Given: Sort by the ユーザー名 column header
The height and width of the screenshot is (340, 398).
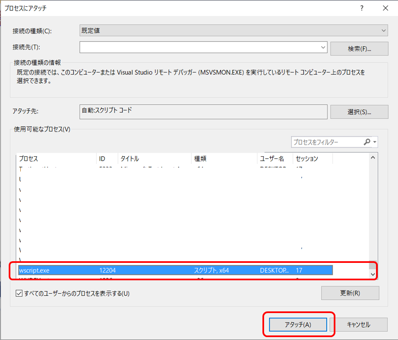Looking at the screenshot, I should (x=272, y=158).
